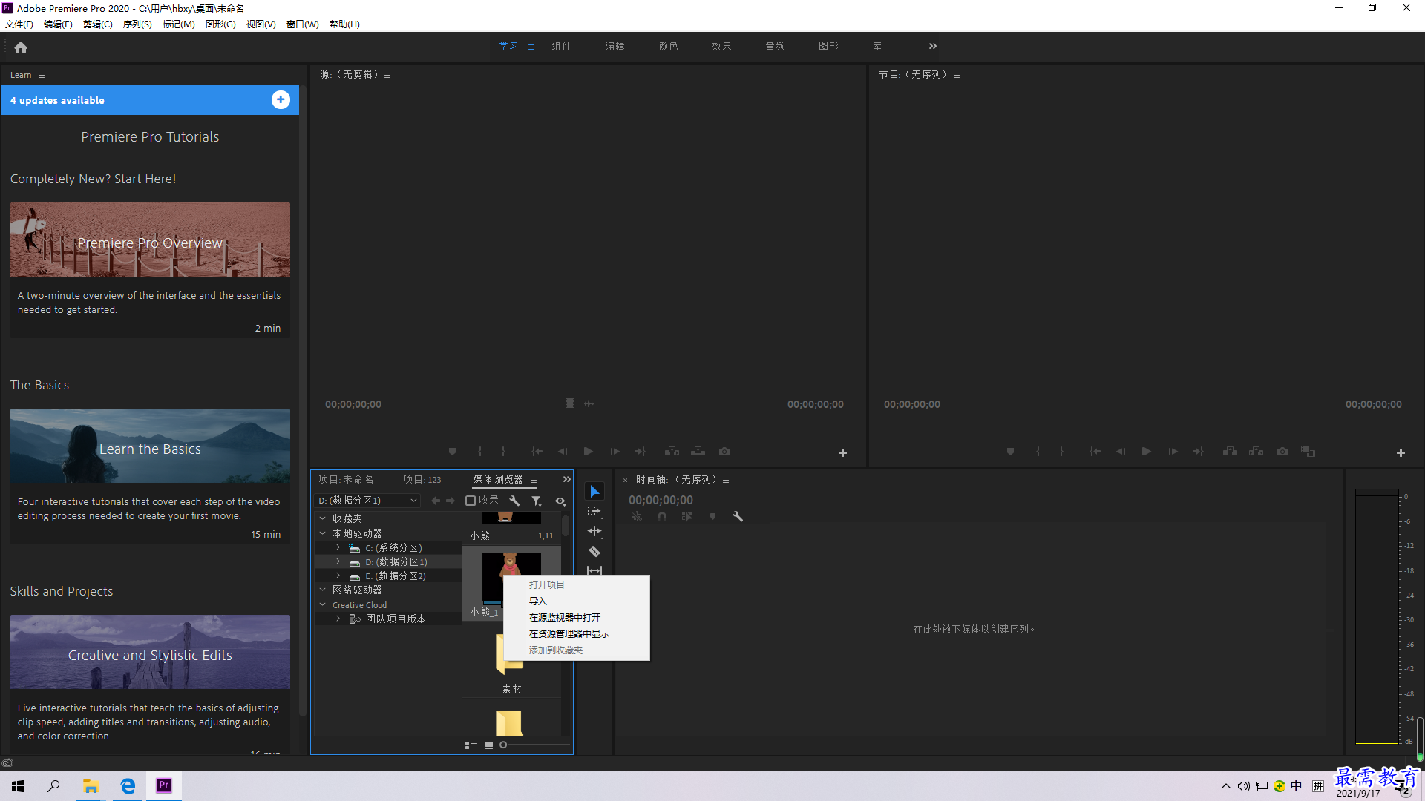The height and width of the screenshot is (801, 1425).
Task: Open the 文件(F) menu
Action: tap(19, 24)
